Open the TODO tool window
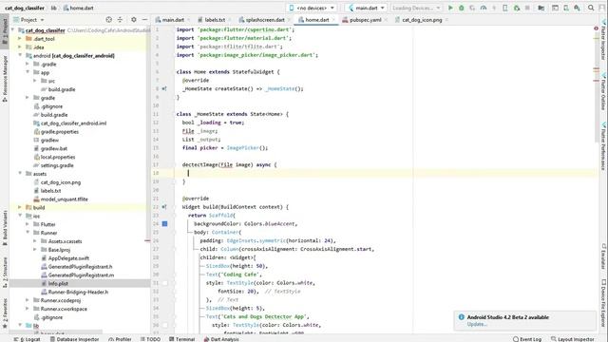The width and height of the screenshot is (608, 342). [150, 339]
